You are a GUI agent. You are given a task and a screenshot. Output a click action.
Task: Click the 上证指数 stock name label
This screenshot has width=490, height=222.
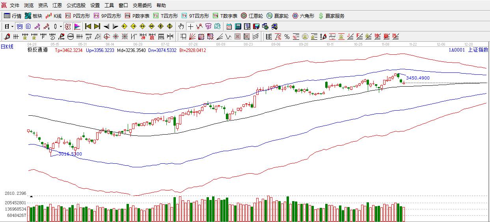point(478,50)
